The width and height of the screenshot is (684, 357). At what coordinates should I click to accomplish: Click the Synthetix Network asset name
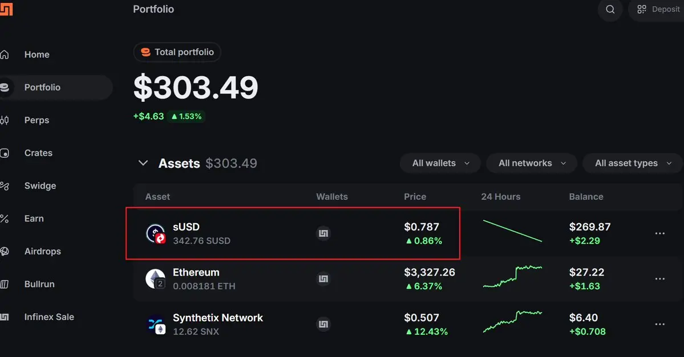[218, 318]
